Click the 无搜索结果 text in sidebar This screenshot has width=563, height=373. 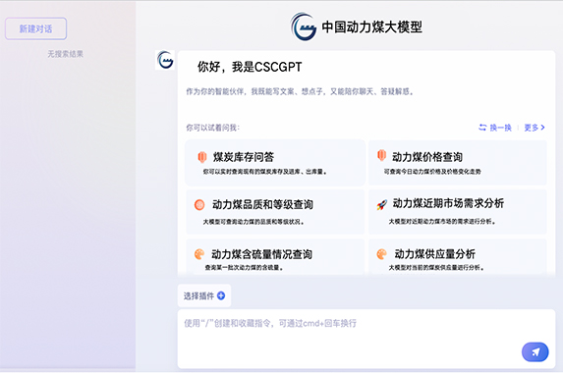(66, 54)
